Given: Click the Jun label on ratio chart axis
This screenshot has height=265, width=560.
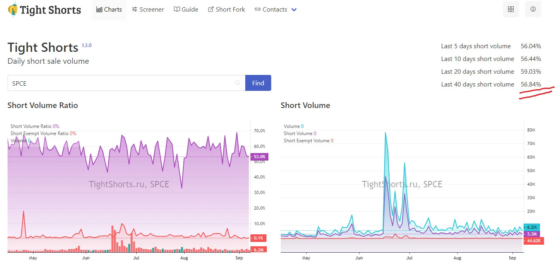Looking at the screenshot, I should coord(86,258).
